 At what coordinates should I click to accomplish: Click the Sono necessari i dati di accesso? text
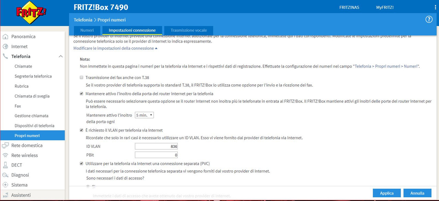115,178
